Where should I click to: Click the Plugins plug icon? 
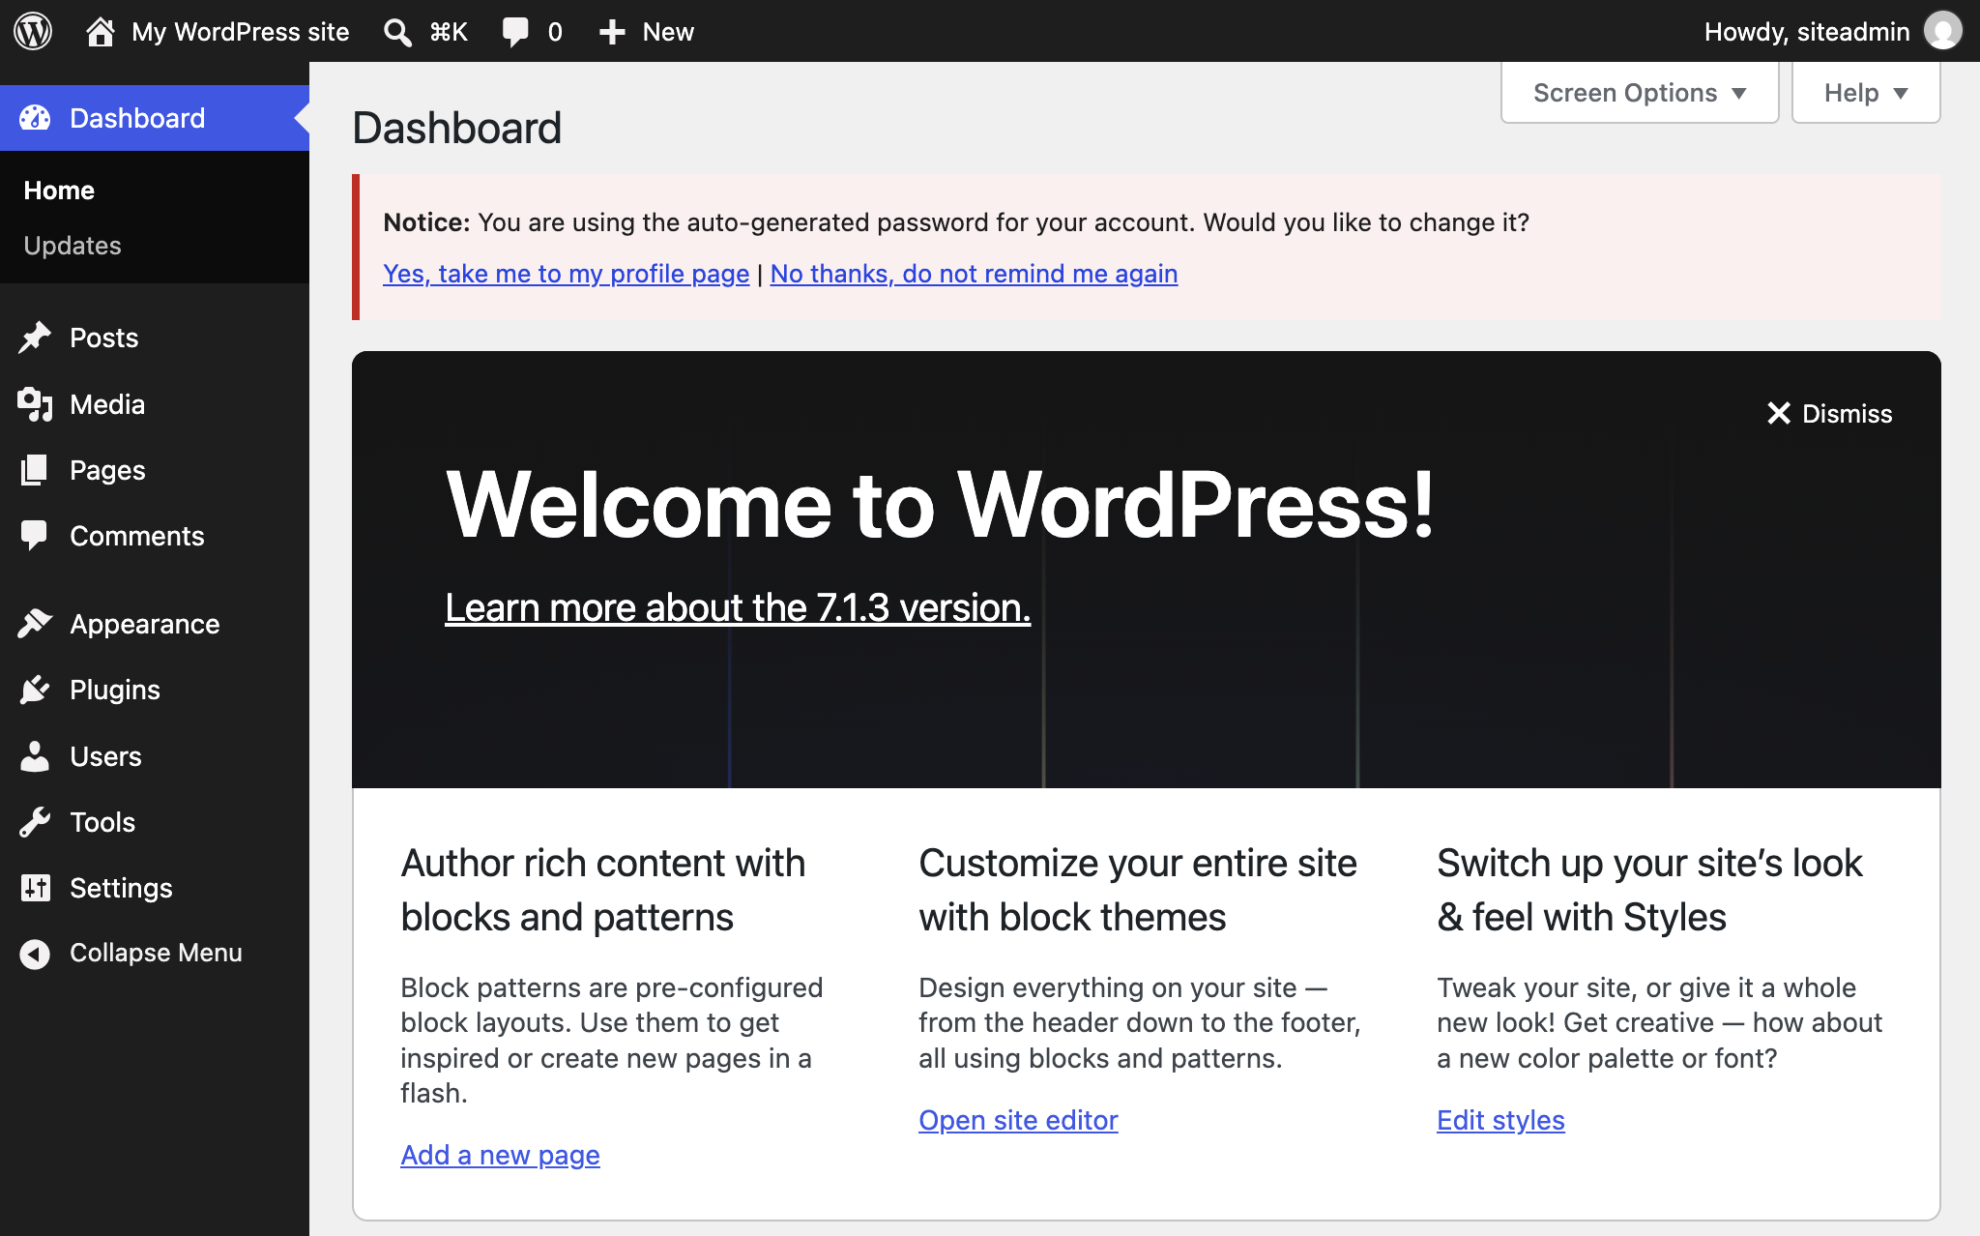tap(35, 690)
